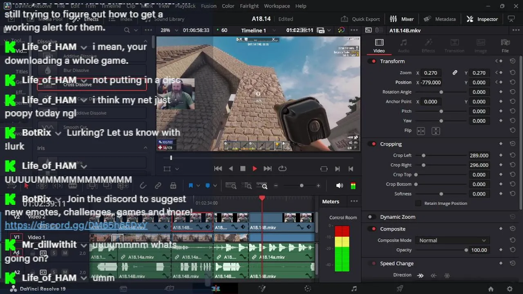Click the Quick Export button
The image size is (523, 294).
360,19
